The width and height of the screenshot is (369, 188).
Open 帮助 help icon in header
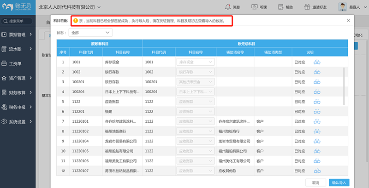click(x=281, y=7)
